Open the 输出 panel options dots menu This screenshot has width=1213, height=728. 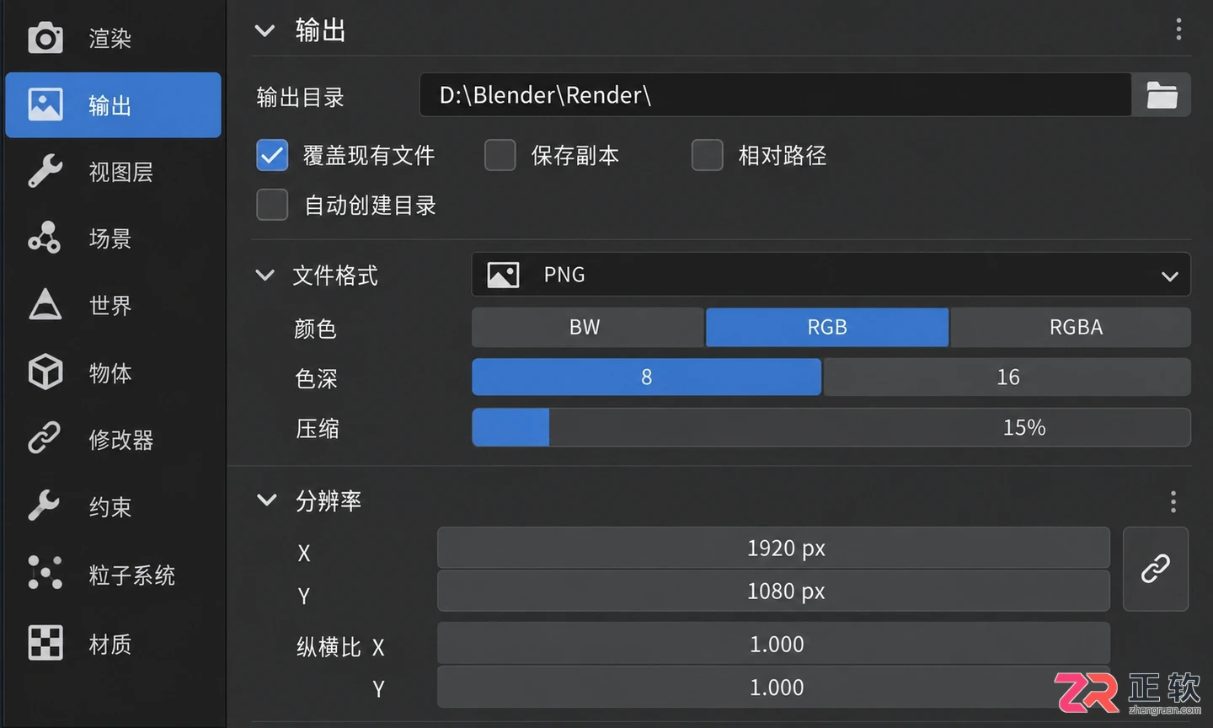pyautogui.click(x=1178, y=29)
